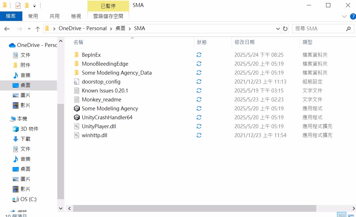The width and height of the screenshot is (356, 217).
Task: Click the Some Modeling Agency Unity app icon
Action: tap(77, 108)
